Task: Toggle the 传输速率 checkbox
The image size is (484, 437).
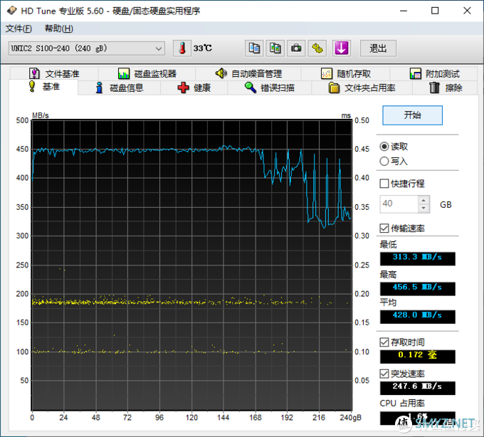Action: [x=384, y=228]
